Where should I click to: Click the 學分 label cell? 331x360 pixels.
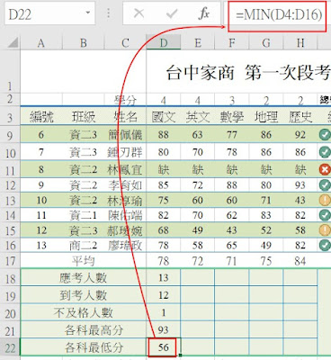click(125, 100)
